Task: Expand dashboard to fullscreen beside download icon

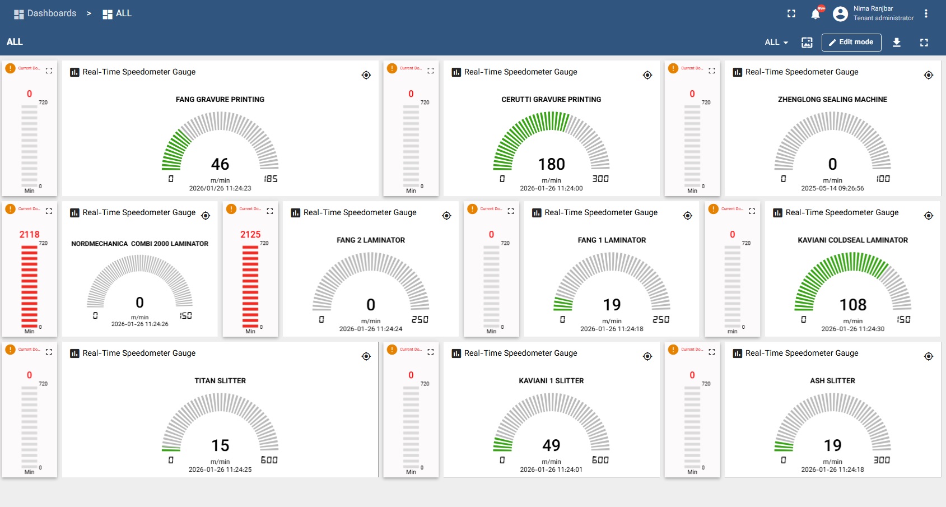Action: click(924, 42)
